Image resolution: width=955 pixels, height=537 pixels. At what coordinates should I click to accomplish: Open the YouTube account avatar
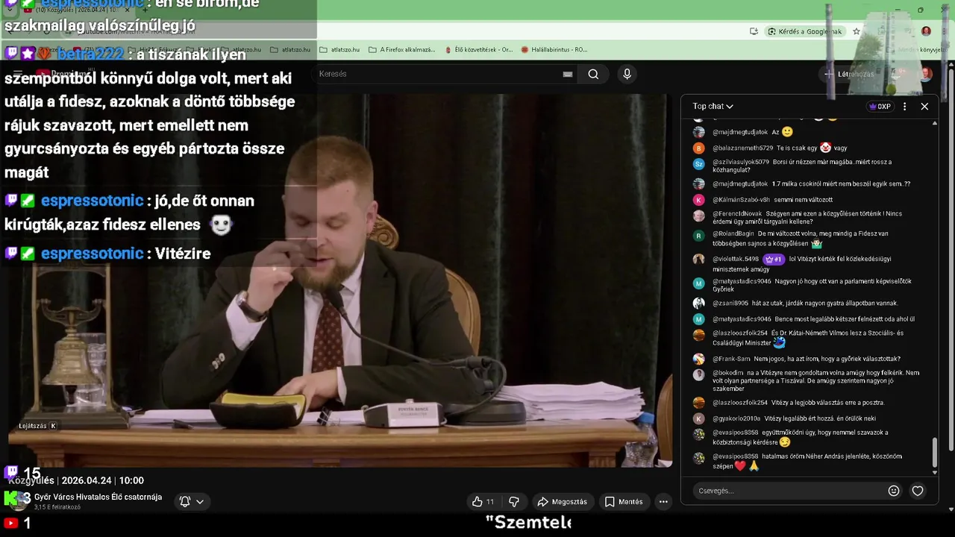[926, 74]
